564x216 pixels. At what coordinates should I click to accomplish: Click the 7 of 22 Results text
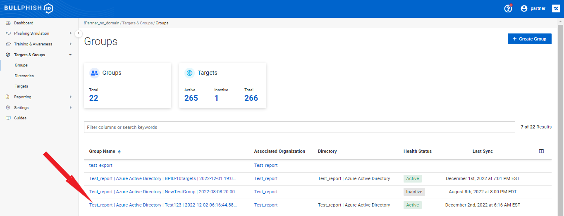536,127
